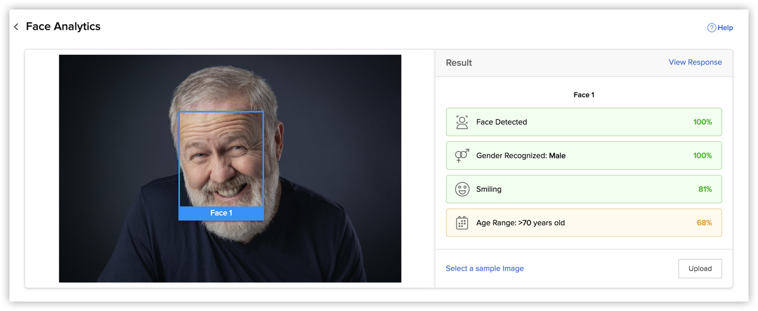Click the Face Detected person icon

tap(462, 121)
